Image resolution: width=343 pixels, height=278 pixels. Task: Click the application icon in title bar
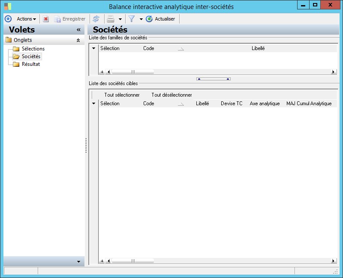pyautogui.click(x=8, y=6)
